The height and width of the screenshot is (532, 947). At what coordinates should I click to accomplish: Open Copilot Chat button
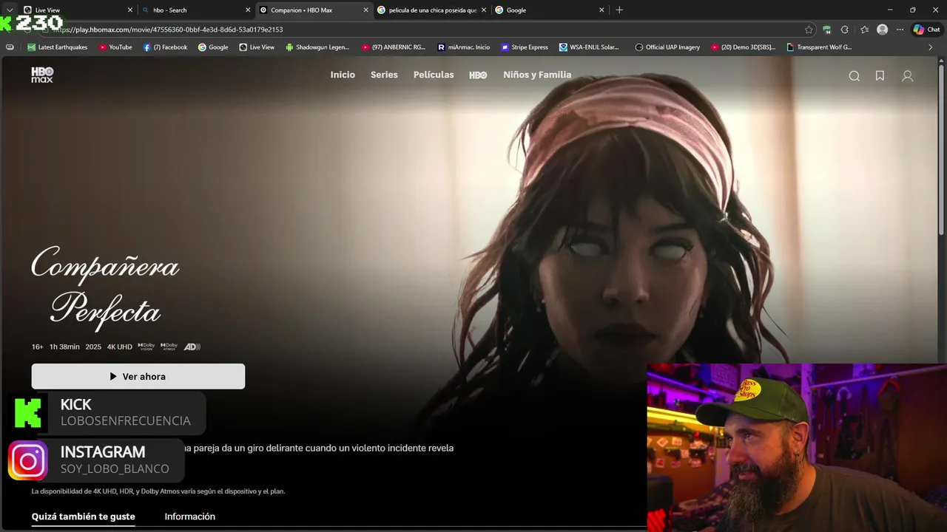pyautogui.click(x=926, y=30)
